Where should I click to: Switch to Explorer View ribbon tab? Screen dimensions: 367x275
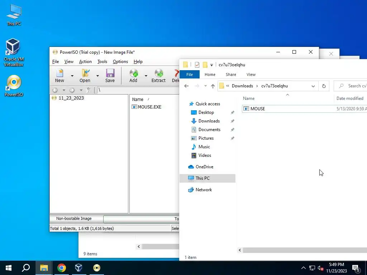click(251, 74)
